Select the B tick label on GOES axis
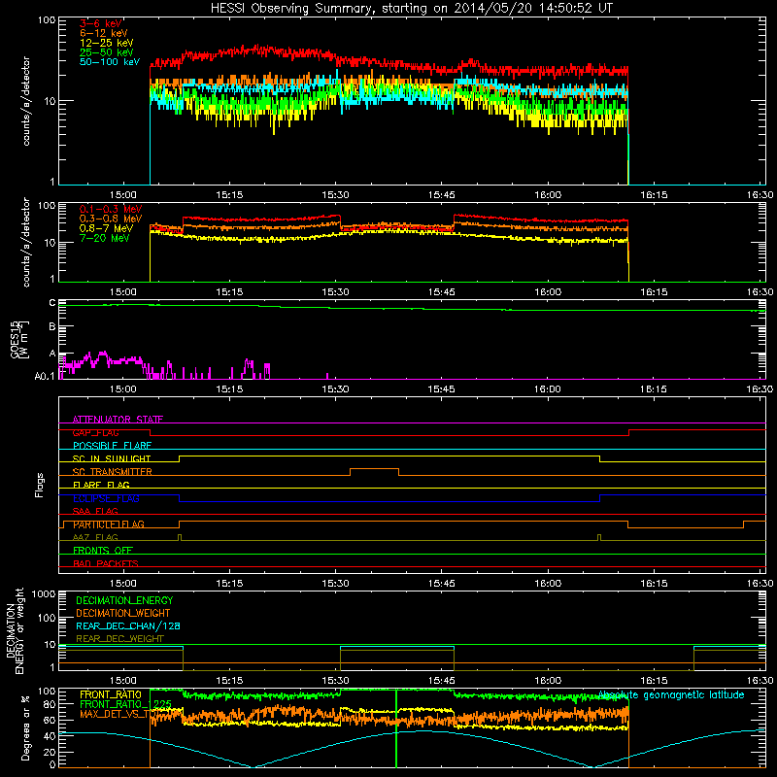 [x=52, y=326]
